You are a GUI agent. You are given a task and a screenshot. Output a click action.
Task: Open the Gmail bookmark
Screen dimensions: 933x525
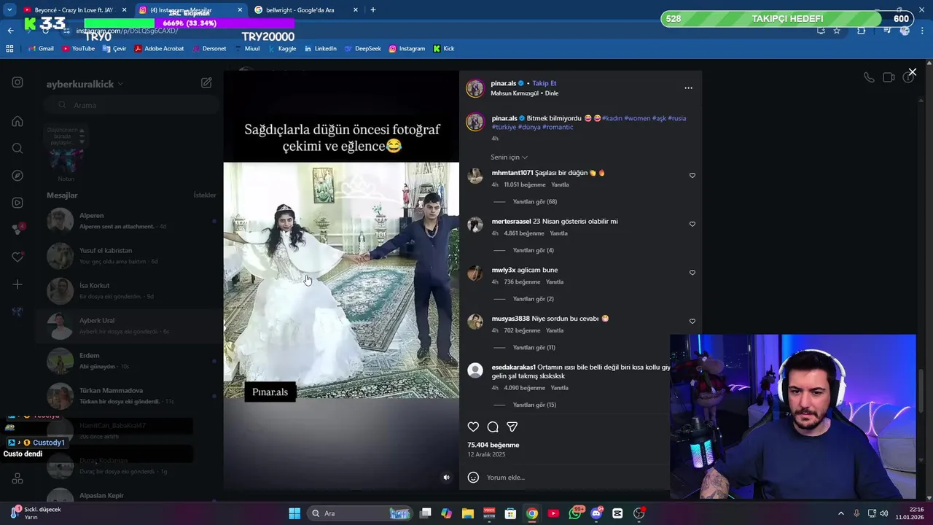point(40,49)
